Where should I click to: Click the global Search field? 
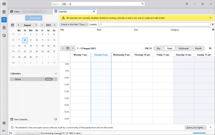click(98, 4)
